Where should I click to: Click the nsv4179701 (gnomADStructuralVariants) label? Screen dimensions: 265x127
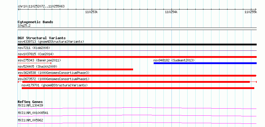coord(54,85)
